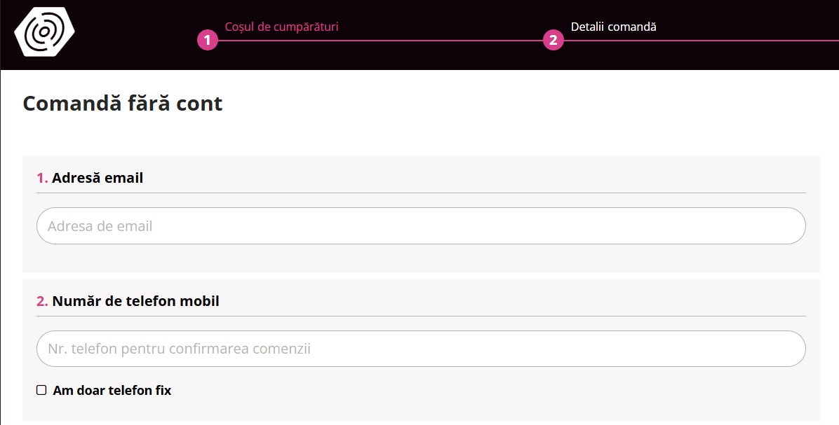This screenshot has width=839, height=425.
Task: Go back to Coșul de cumpărături step
Action: click(281, 27)
